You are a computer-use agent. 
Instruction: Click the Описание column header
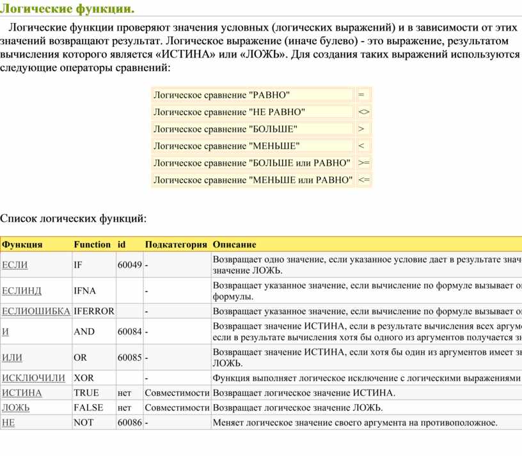point(234,244)
